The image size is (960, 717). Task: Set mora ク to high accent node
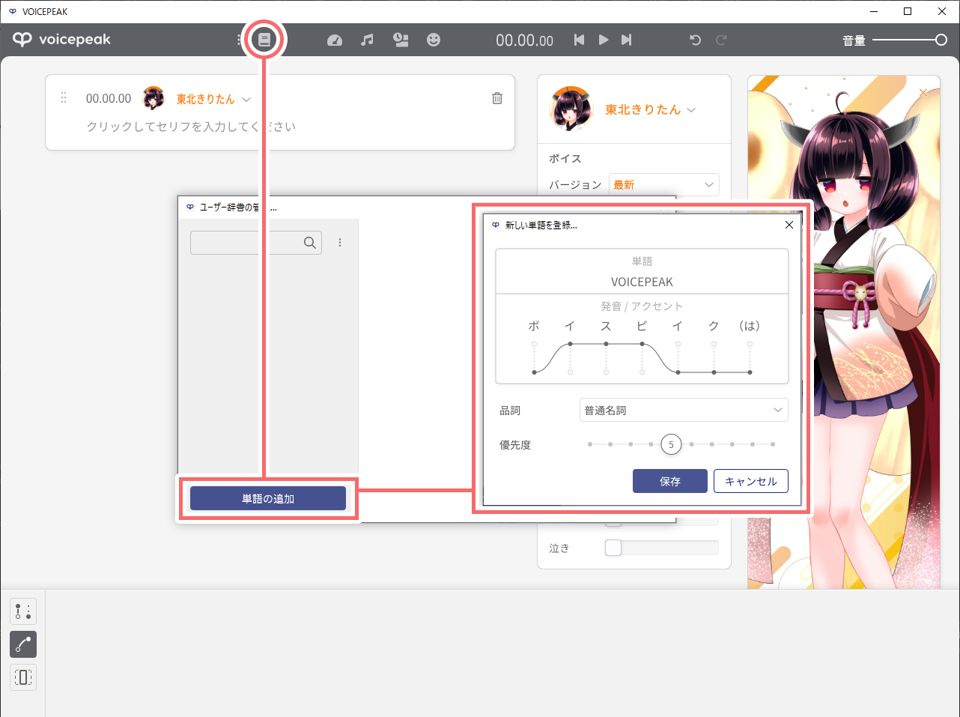[x=714, y=344]
